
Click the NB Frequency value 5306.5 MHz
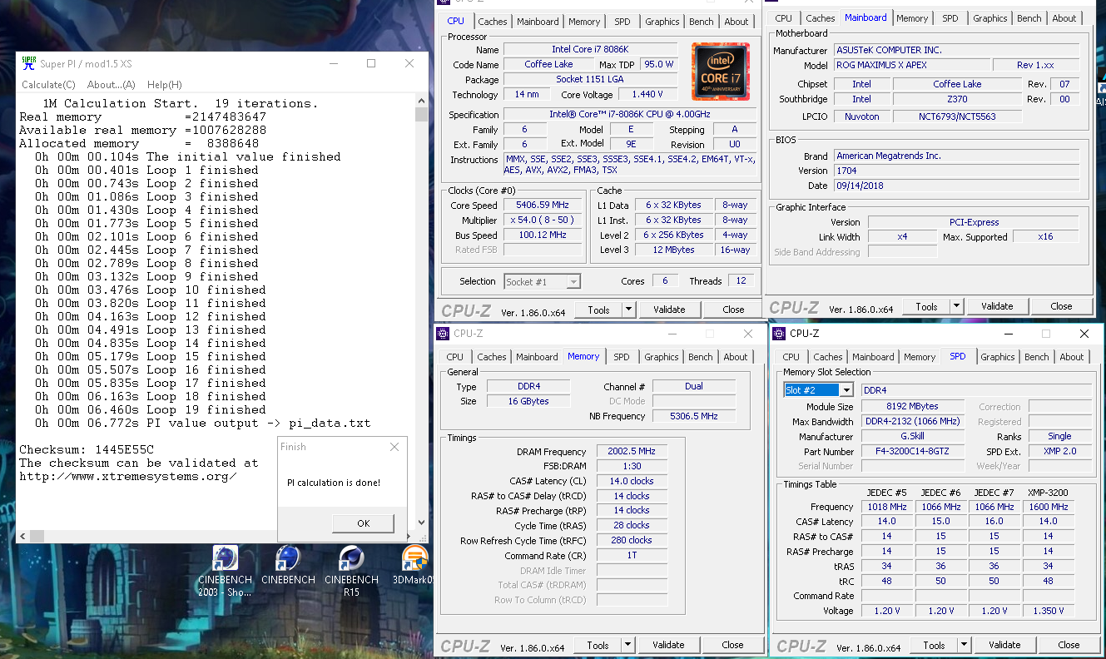(693, 416)
